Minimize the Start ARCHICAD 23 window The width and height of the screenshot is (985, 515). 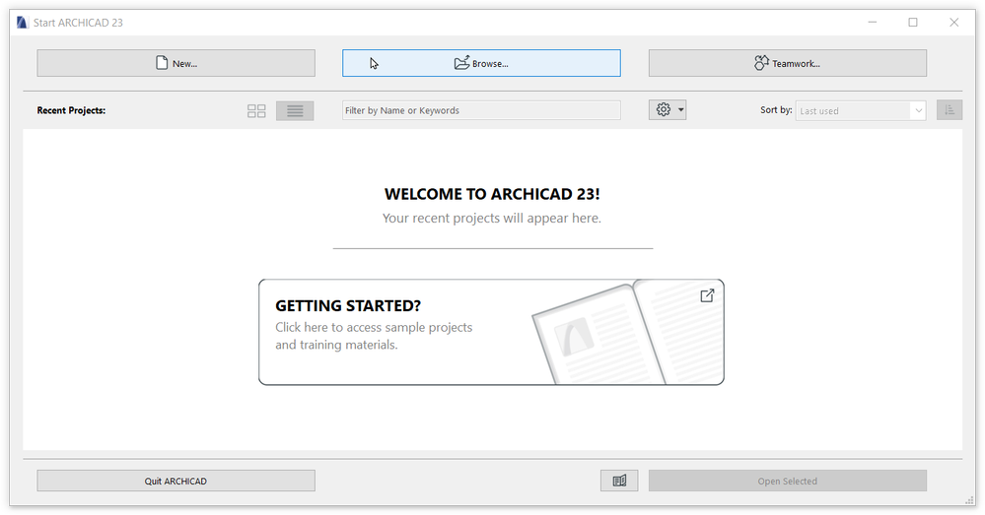(x=873, y=23)
